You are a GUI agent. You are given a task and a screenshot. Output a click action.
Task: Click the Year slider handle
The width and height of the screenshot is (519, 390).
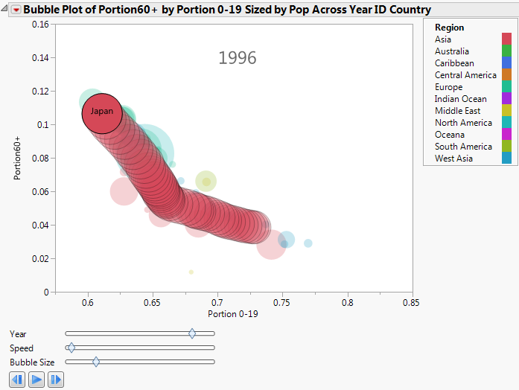tap(192, 334)
